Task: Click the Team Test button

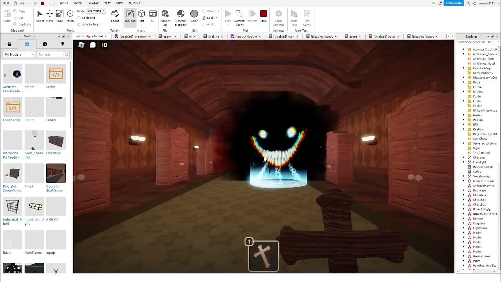Action: (x=294, y=18)
